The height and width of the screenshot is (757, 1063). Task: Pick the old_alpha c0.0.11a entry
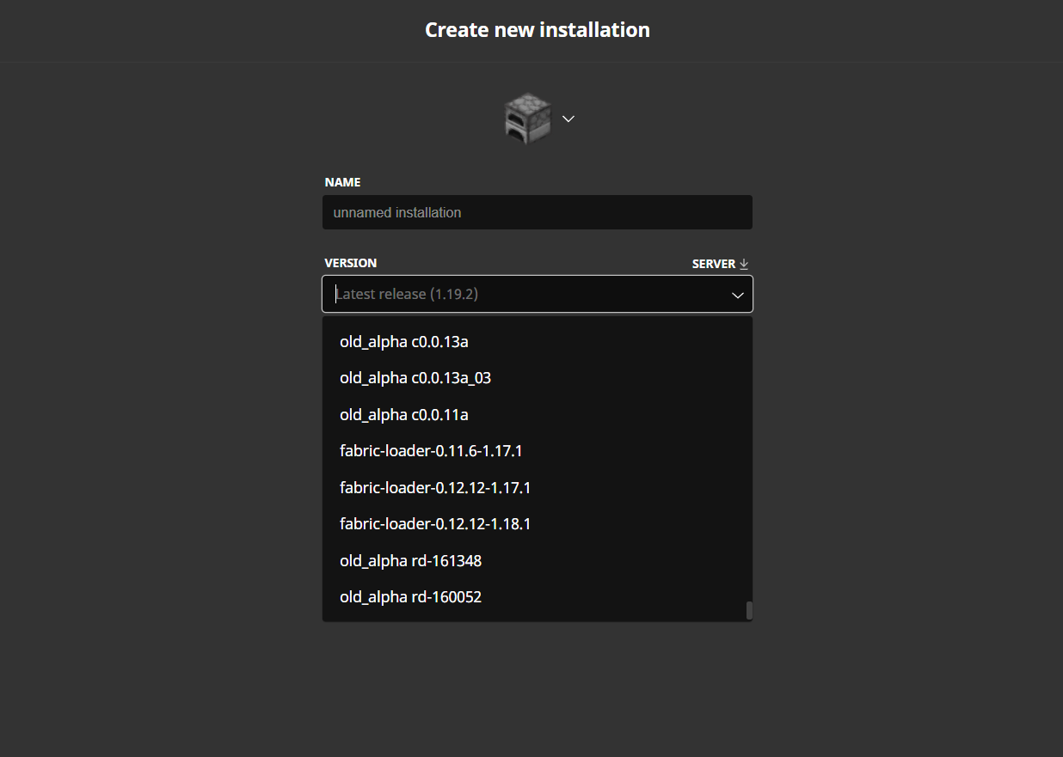click(x=404, y=414)
